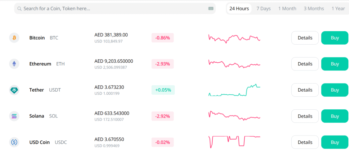Click the Tether name label
The image size is (349, 156).
point(36,90)
